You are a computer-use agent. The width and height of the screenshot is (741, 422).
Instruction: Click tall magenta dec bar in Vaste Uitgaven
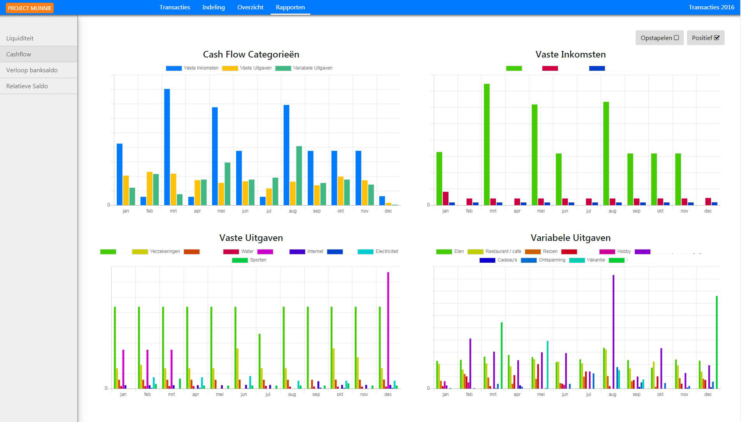point(388,330)
